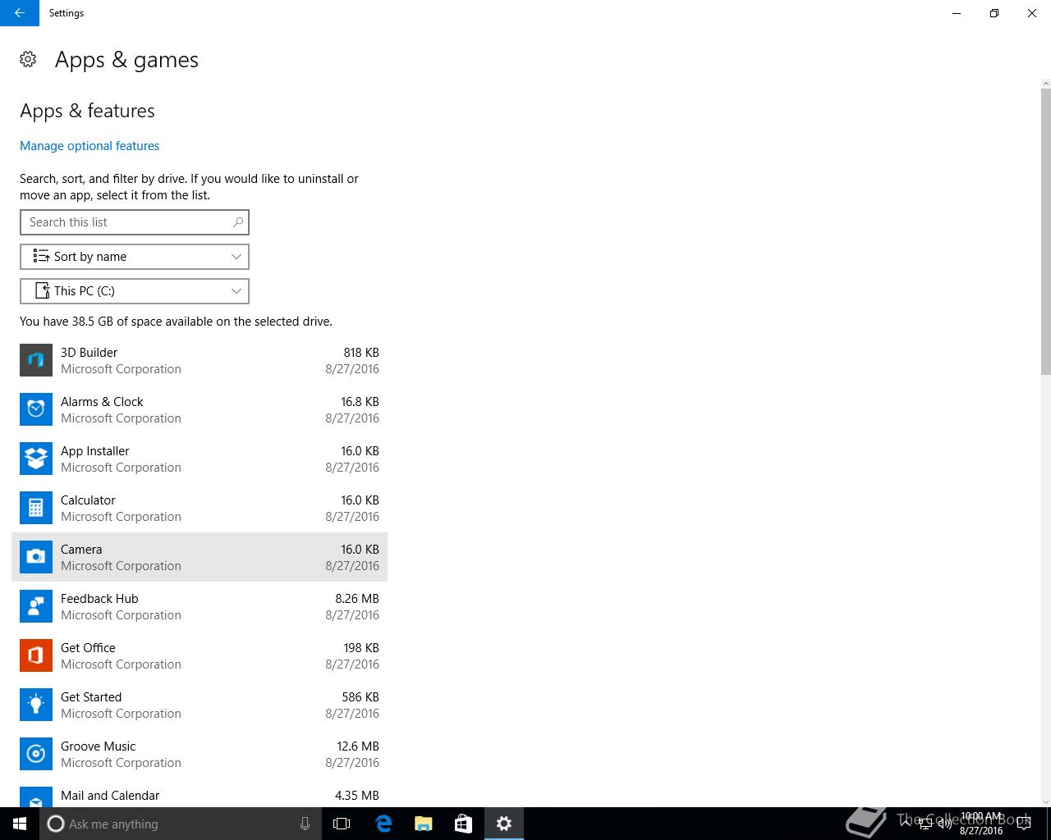Viewport: 1051px width, 840px height.
Task: Select the Camera entry
Action: coord(200,557)
